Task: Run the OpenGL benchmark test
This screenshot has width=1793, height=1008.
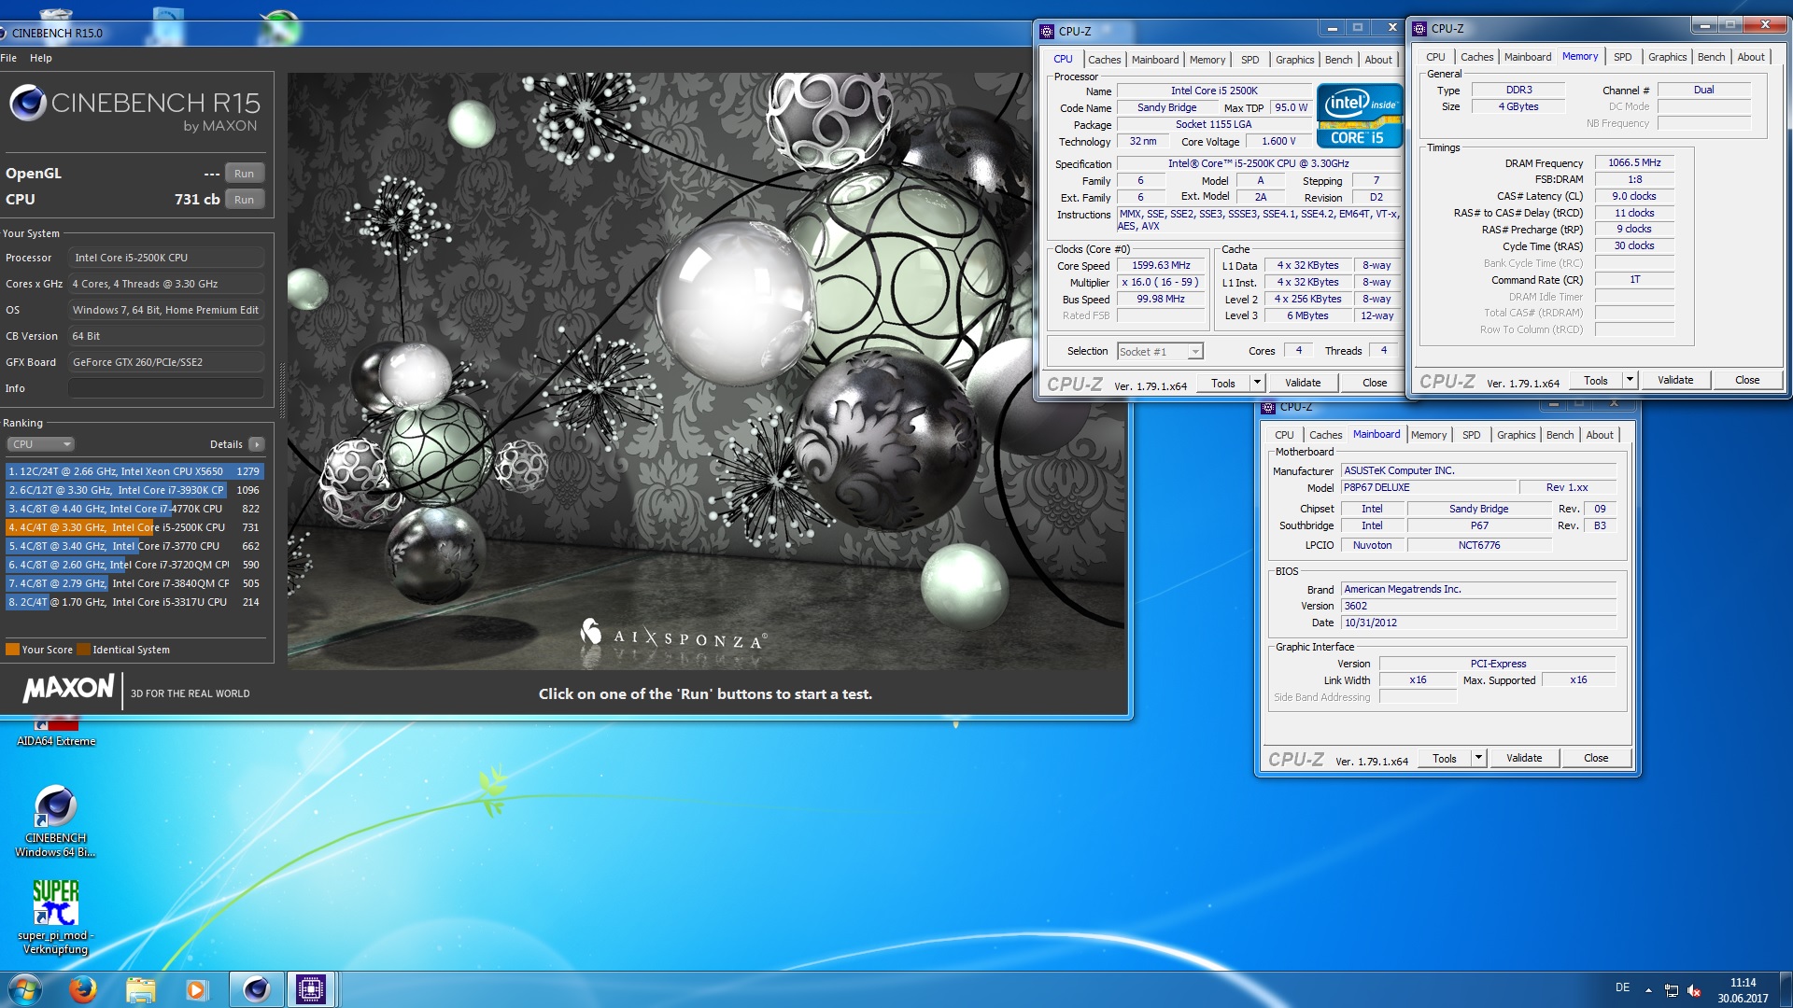Action: [x=245, y=174]
